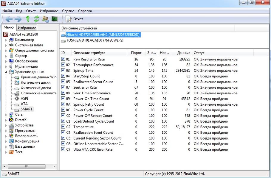Image resolution: width=271 pixels, height=178 pixels.
Task: Switch to the Избранное tab
Action: [x=27, y=28]
